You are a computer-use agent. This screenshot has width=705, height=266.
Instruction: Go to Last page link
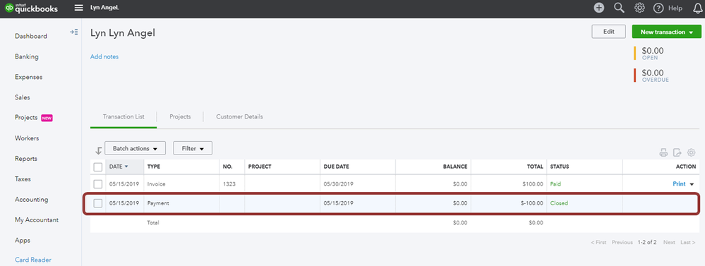pos(688,242)
